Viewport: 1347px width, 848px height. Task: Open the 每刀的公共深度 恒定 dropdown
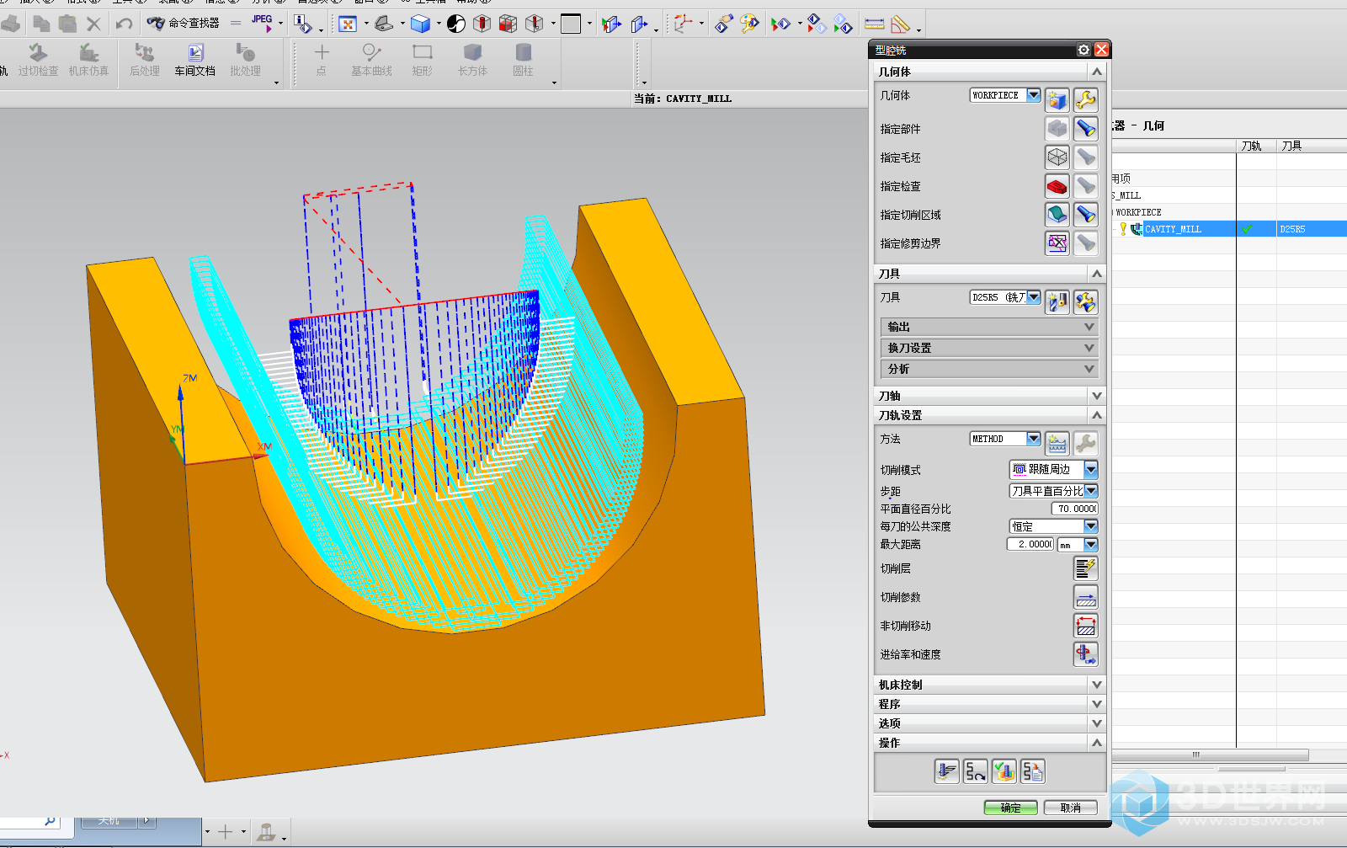[x=1091, y=526]
